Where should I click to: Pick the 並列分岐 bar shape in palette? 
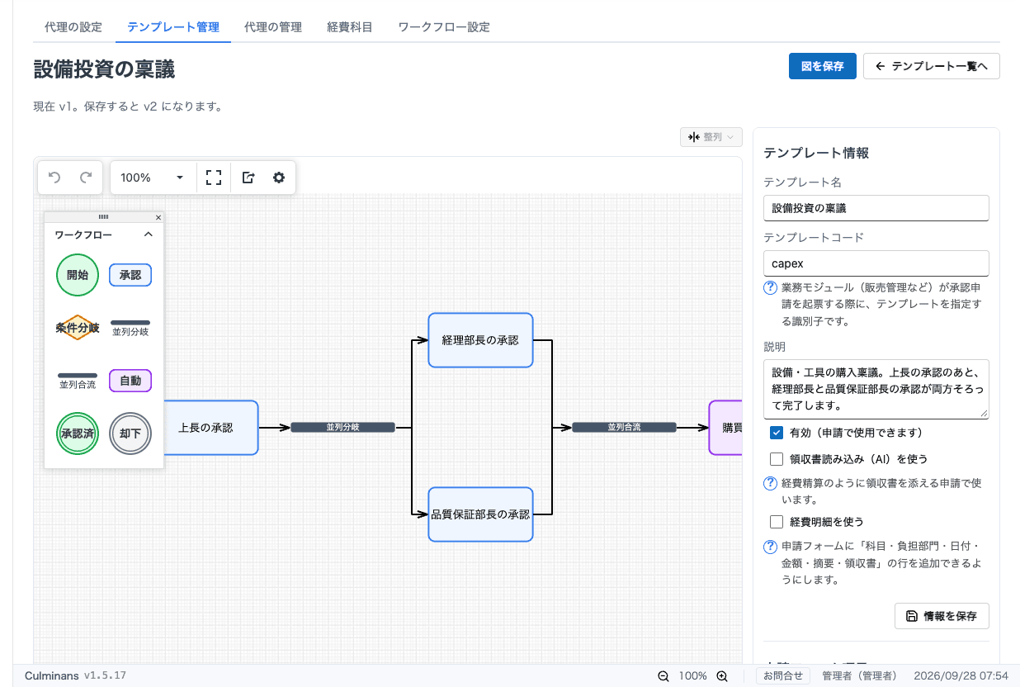130,328
